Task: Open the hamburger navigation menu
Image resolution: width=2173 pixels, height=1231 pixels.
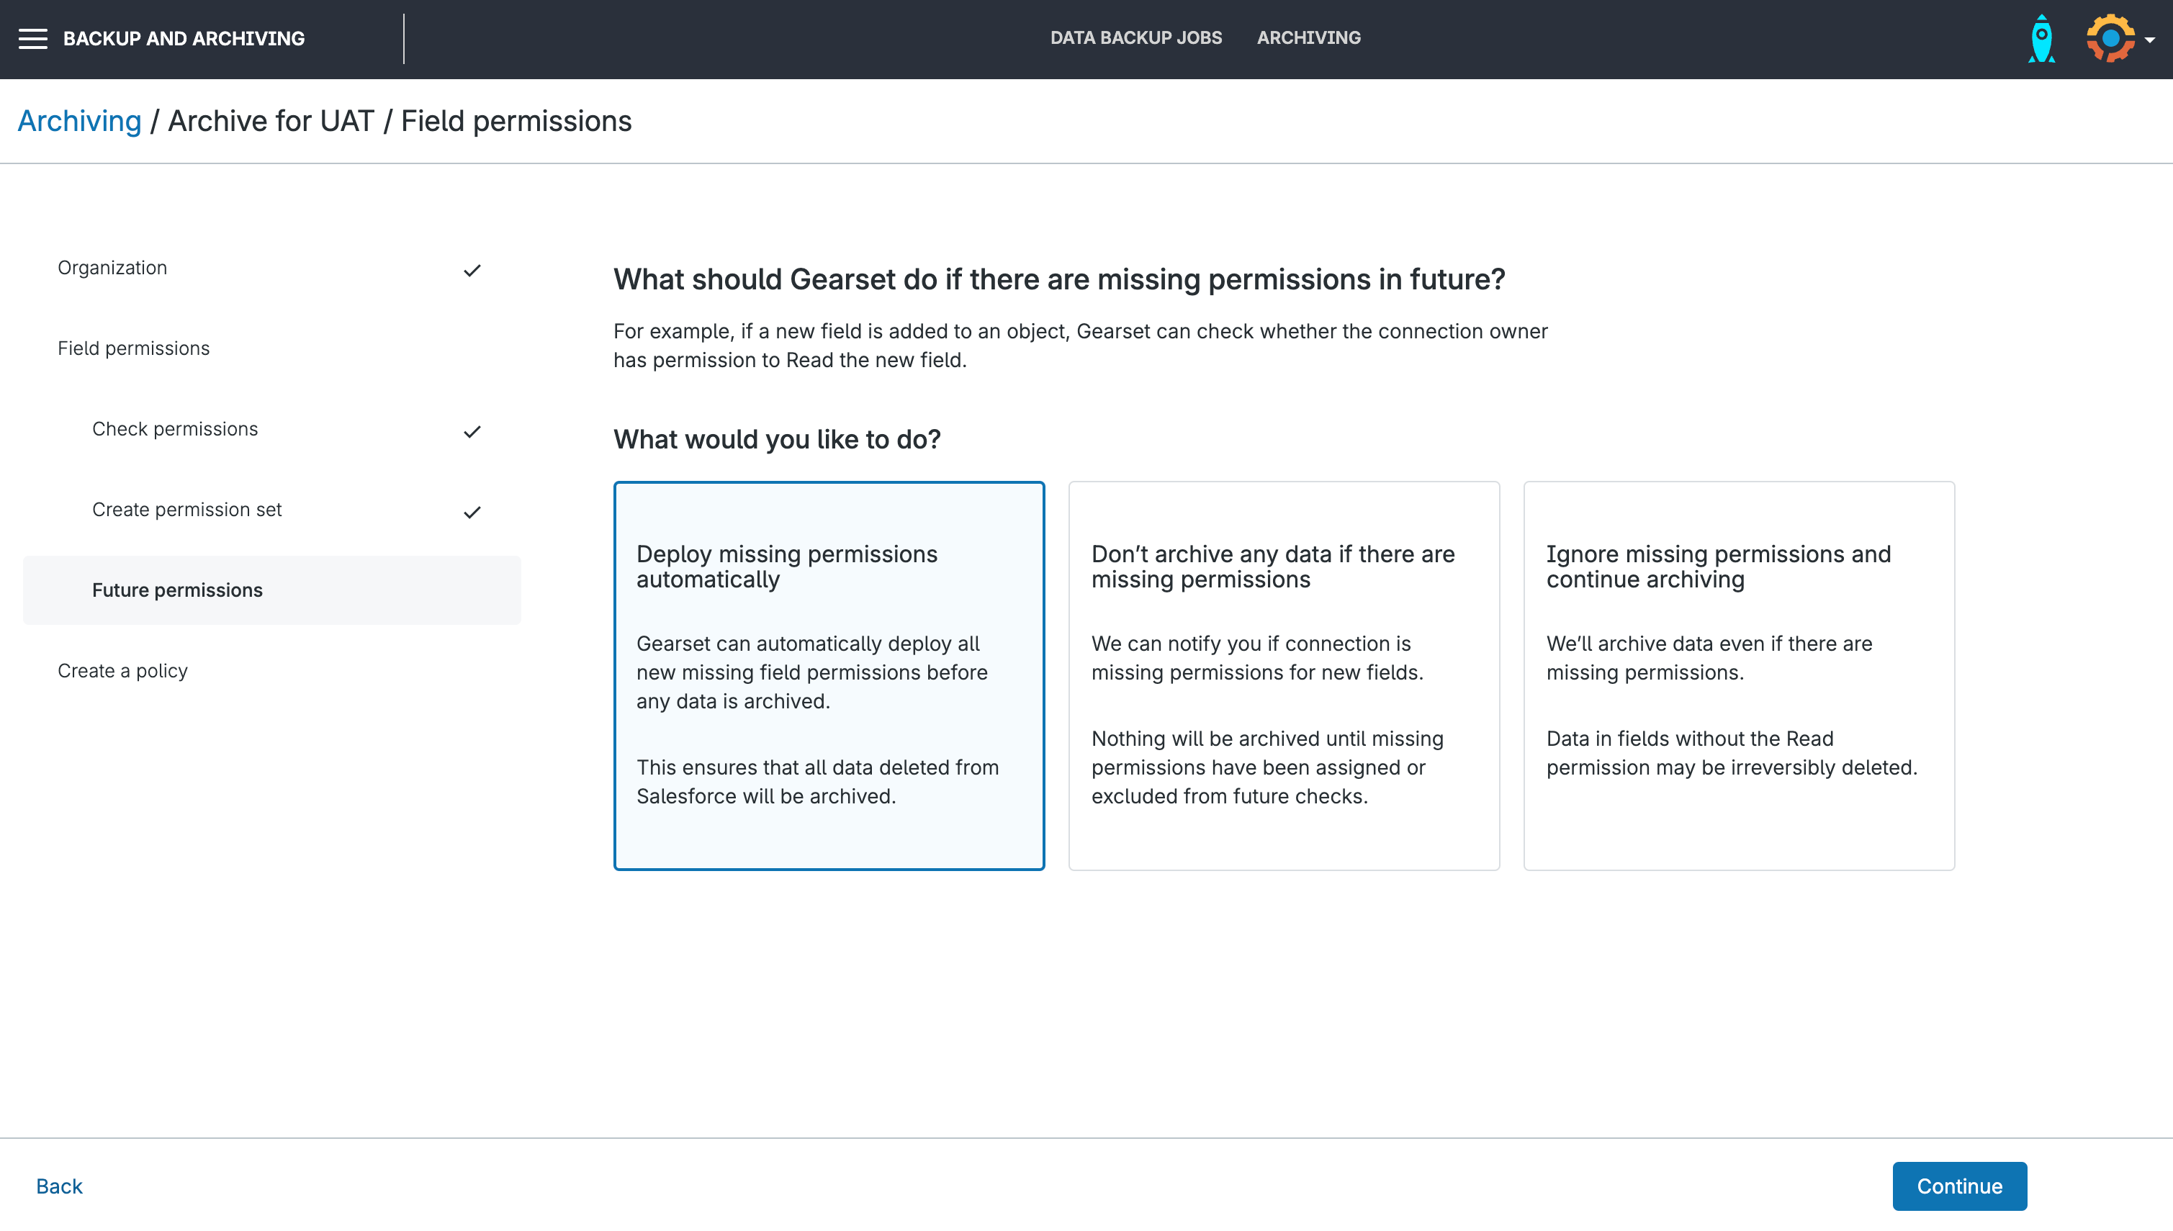Action: [33, 39]
